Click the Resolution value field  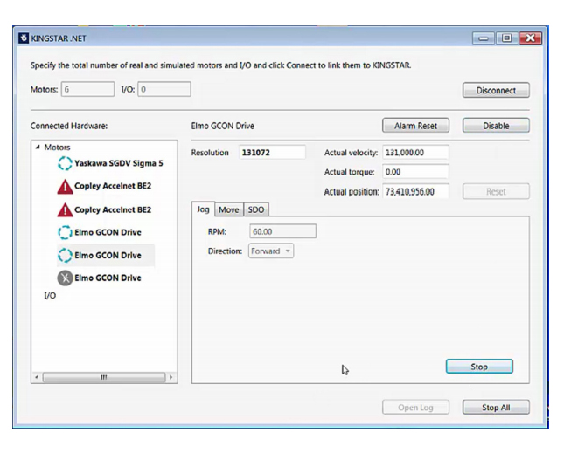coord(272,153)
